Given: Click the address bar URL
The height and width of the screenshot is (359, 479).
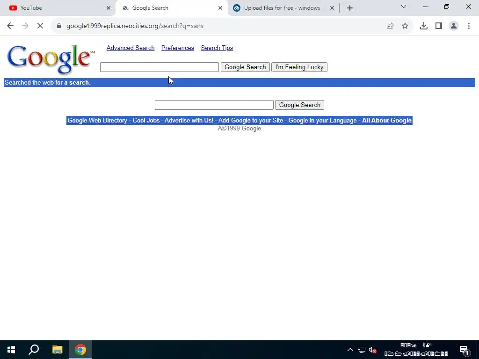Looking at the screenshot, I should [x=135, y=26].
